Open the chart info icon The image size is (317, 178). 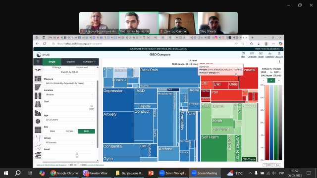click(279, 61)
